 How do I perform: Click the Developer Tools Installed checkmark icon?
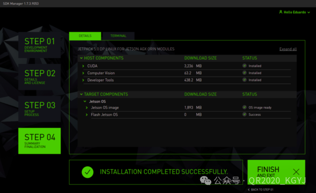(244, 80)
